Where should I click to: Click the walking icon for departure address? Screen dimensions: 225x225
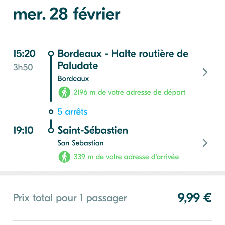pyautogui.click(x=64, y=92)
